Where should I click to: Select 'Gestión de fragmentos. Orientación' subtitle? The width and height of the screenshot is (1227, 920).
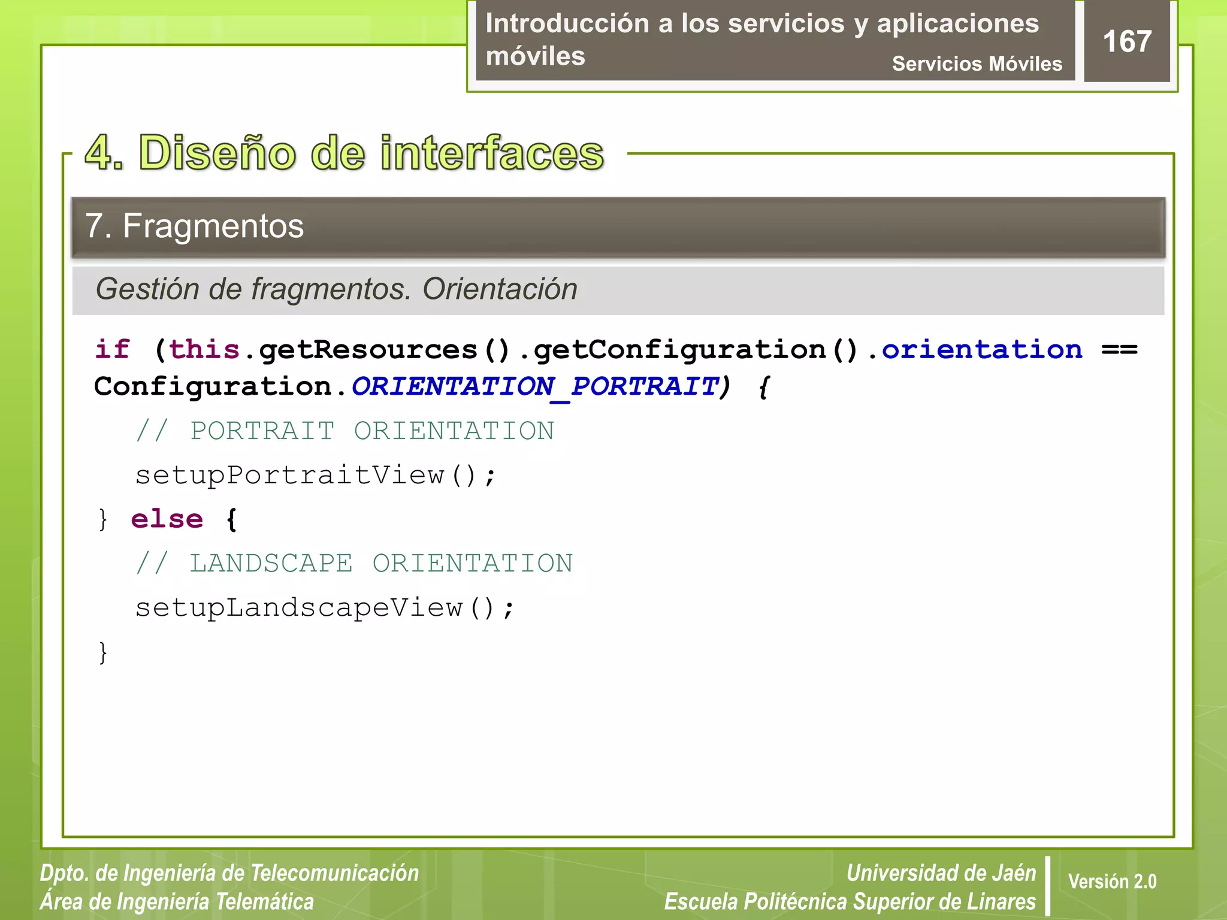(336, 289)
